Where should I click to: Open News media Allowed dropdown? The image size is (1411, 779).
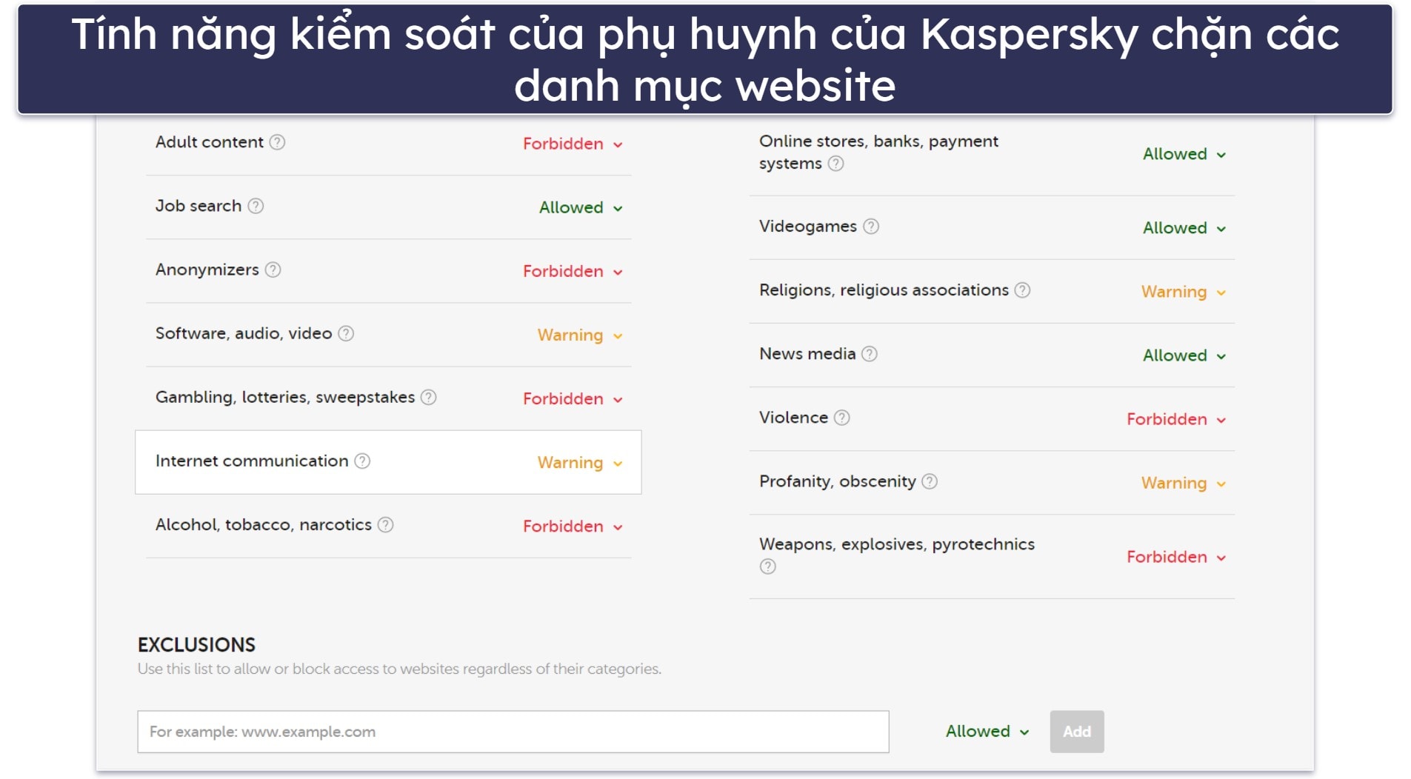(x=1184, y=355)
